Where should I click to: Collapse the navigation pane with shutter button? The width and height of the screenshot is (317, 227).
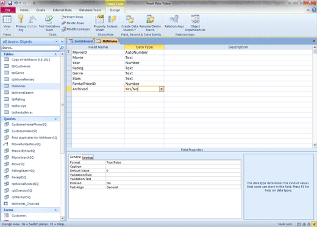(62, 41)
